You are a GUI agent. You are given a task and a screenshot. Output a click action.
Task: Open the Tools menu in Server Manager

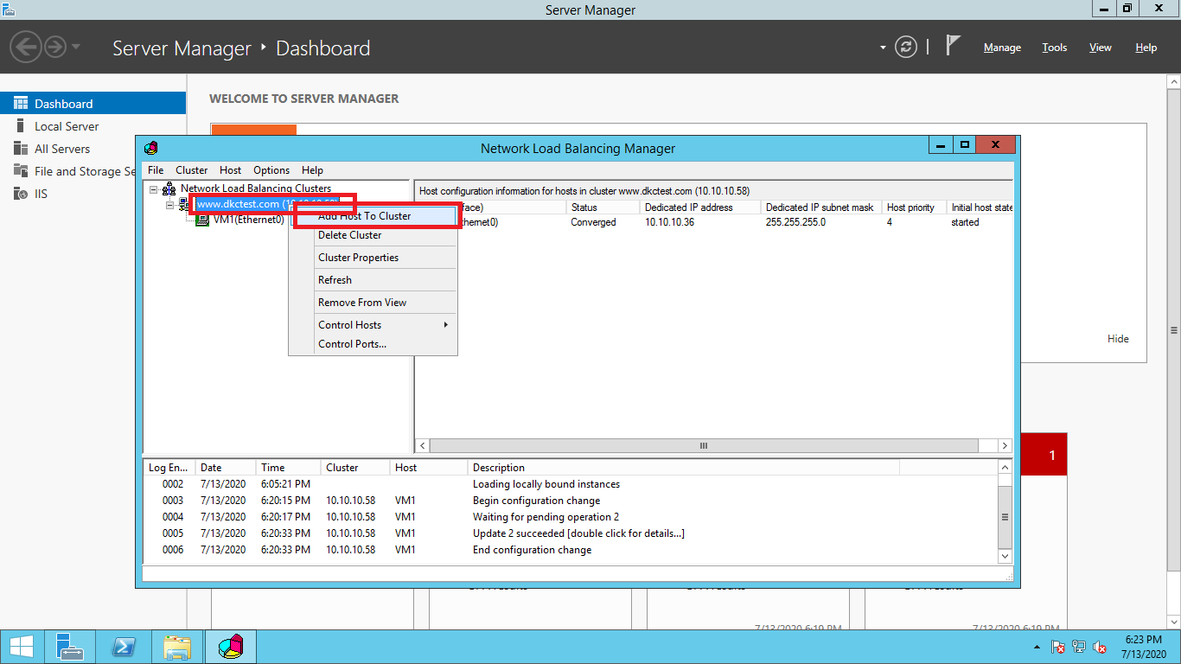tap(1055, 48)
